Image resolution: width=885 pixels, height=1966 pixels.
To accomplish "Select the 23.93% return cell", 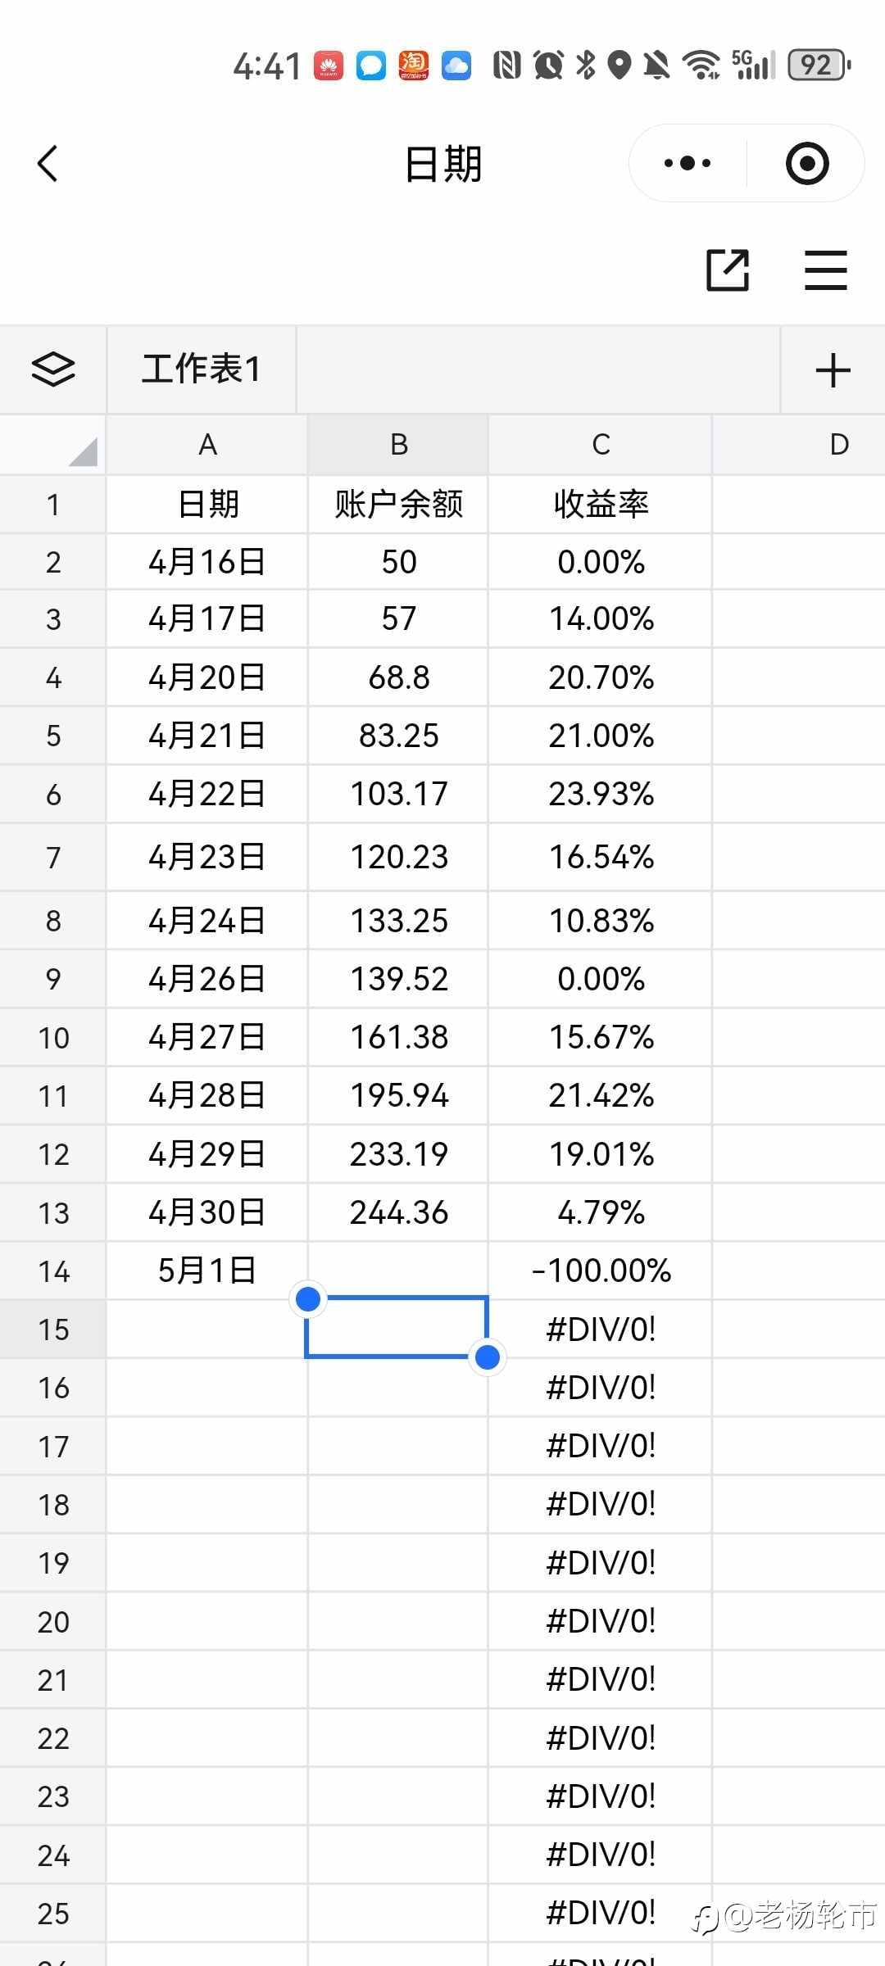I will tap(601, 794).
